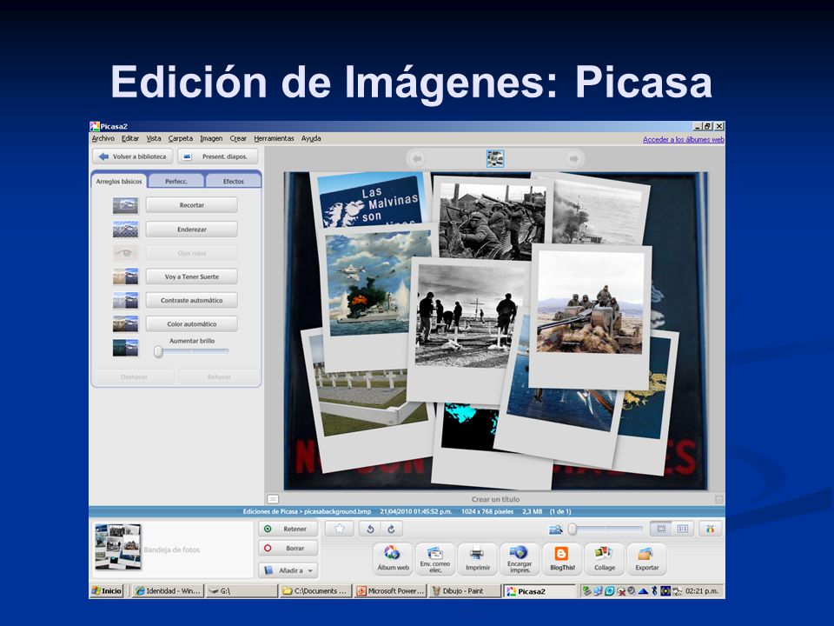Click the BlogThis! button
834x626 pixels.
point(562,558)
